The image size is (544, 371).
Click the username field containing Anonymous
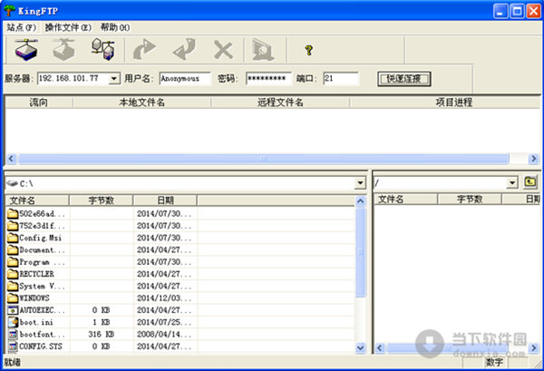point(185,78)
